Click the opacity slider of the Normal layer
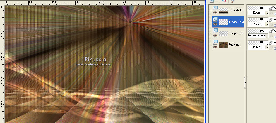The width and height of the screenshot is (276, 123). (x=258, y=43)
